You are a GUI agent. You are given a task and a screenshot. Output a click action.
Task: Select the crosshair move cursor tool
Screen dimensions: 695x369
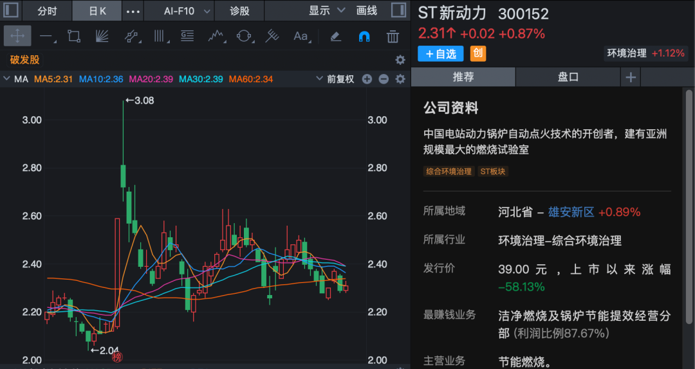click(x=17, y=36)
